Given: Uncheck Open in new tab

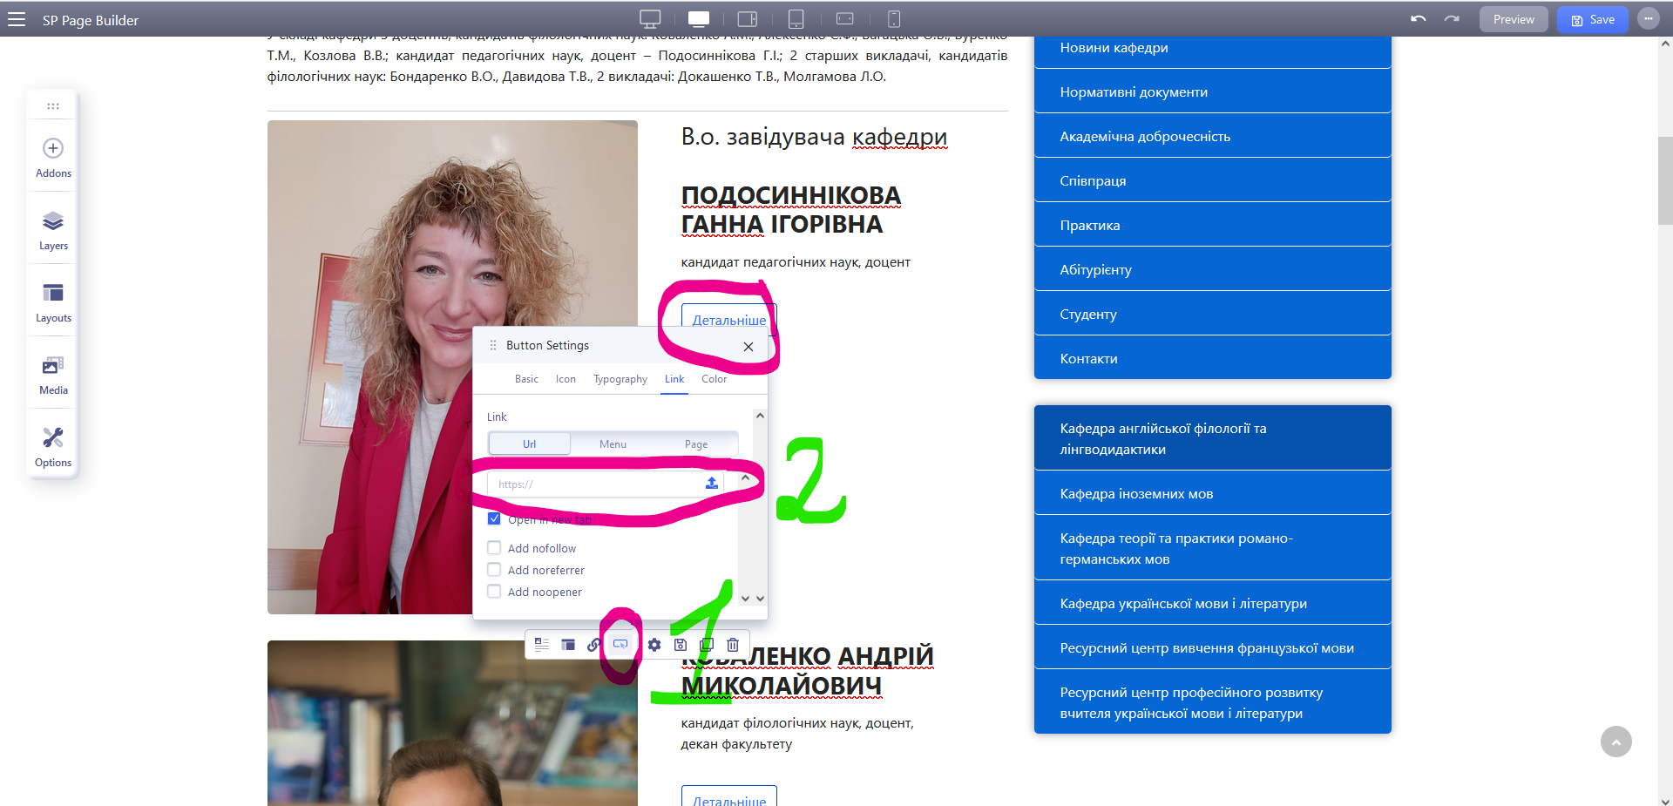Looking at the screenshot, I should pos(494,519).
